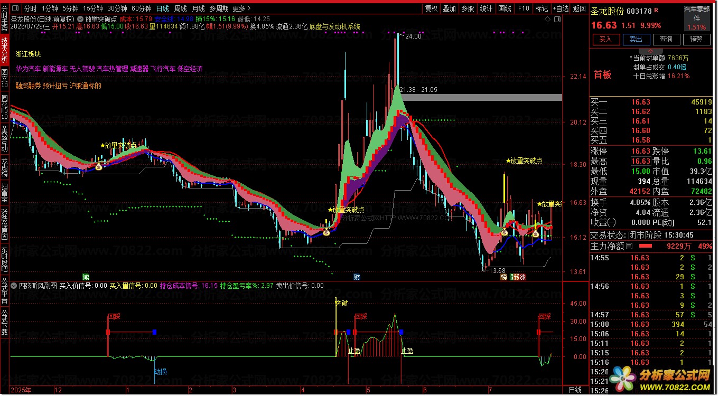Open the 龙虎榜 sidebar tab
719x396 pixels.
[x=4, y=166]
